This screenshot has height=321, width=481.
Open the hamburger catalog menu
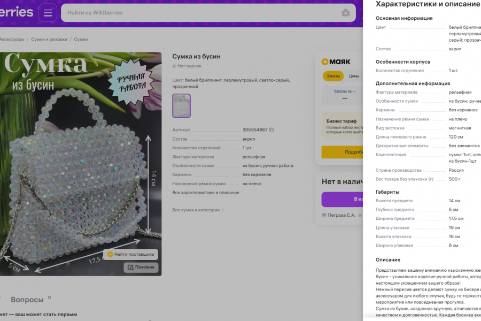click(48, 13)
